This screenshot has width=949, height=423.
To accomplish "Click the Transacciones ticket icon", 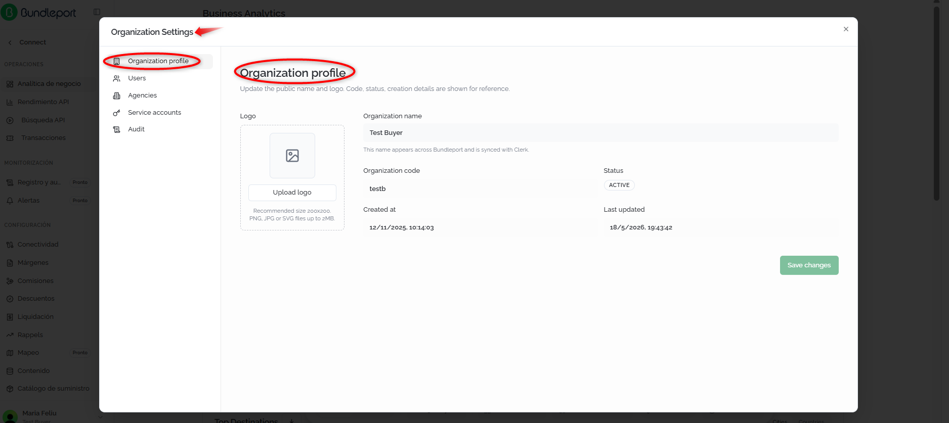I will click(10, 138).
